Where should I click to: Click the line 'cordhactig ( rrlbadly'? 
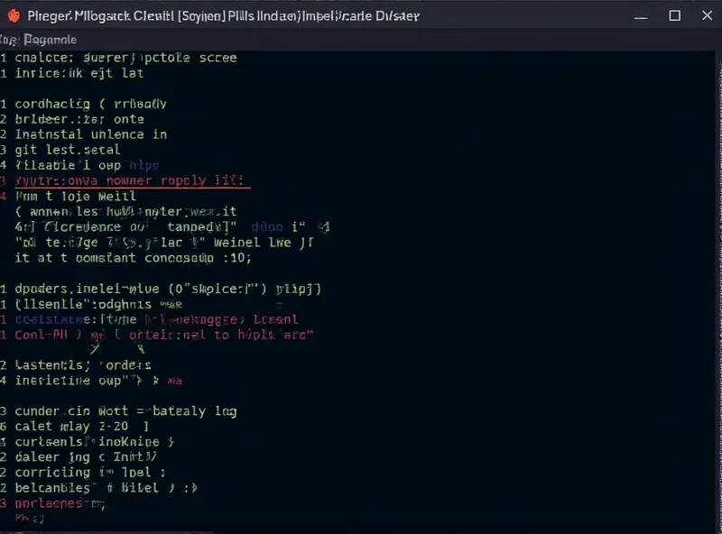coord(91,104)
